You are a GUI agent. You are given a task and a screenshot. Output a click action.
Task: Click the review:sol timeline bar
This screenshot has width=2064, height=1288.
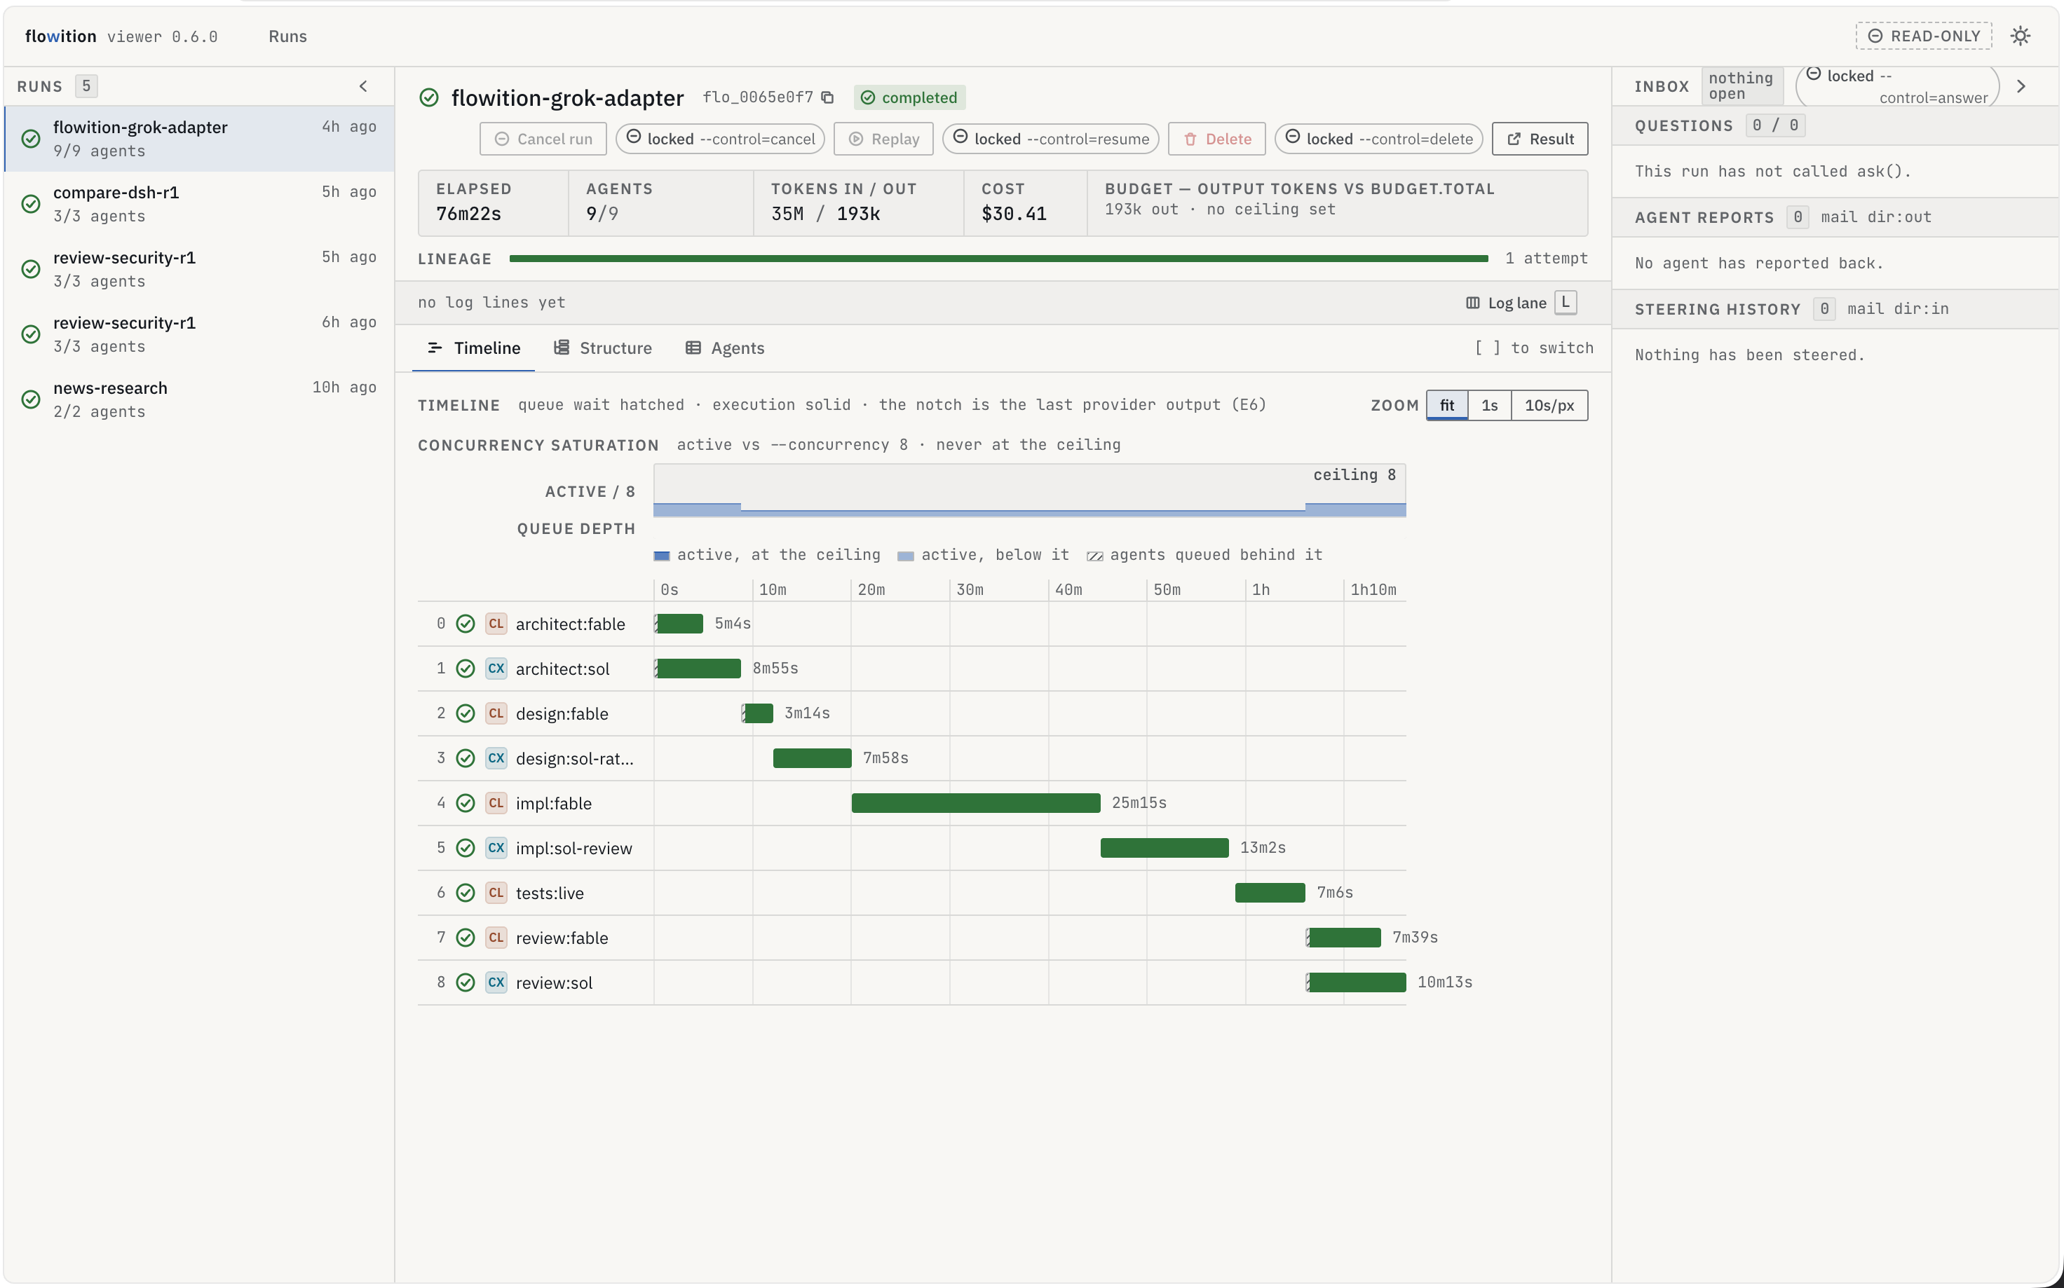point(1356,982)
